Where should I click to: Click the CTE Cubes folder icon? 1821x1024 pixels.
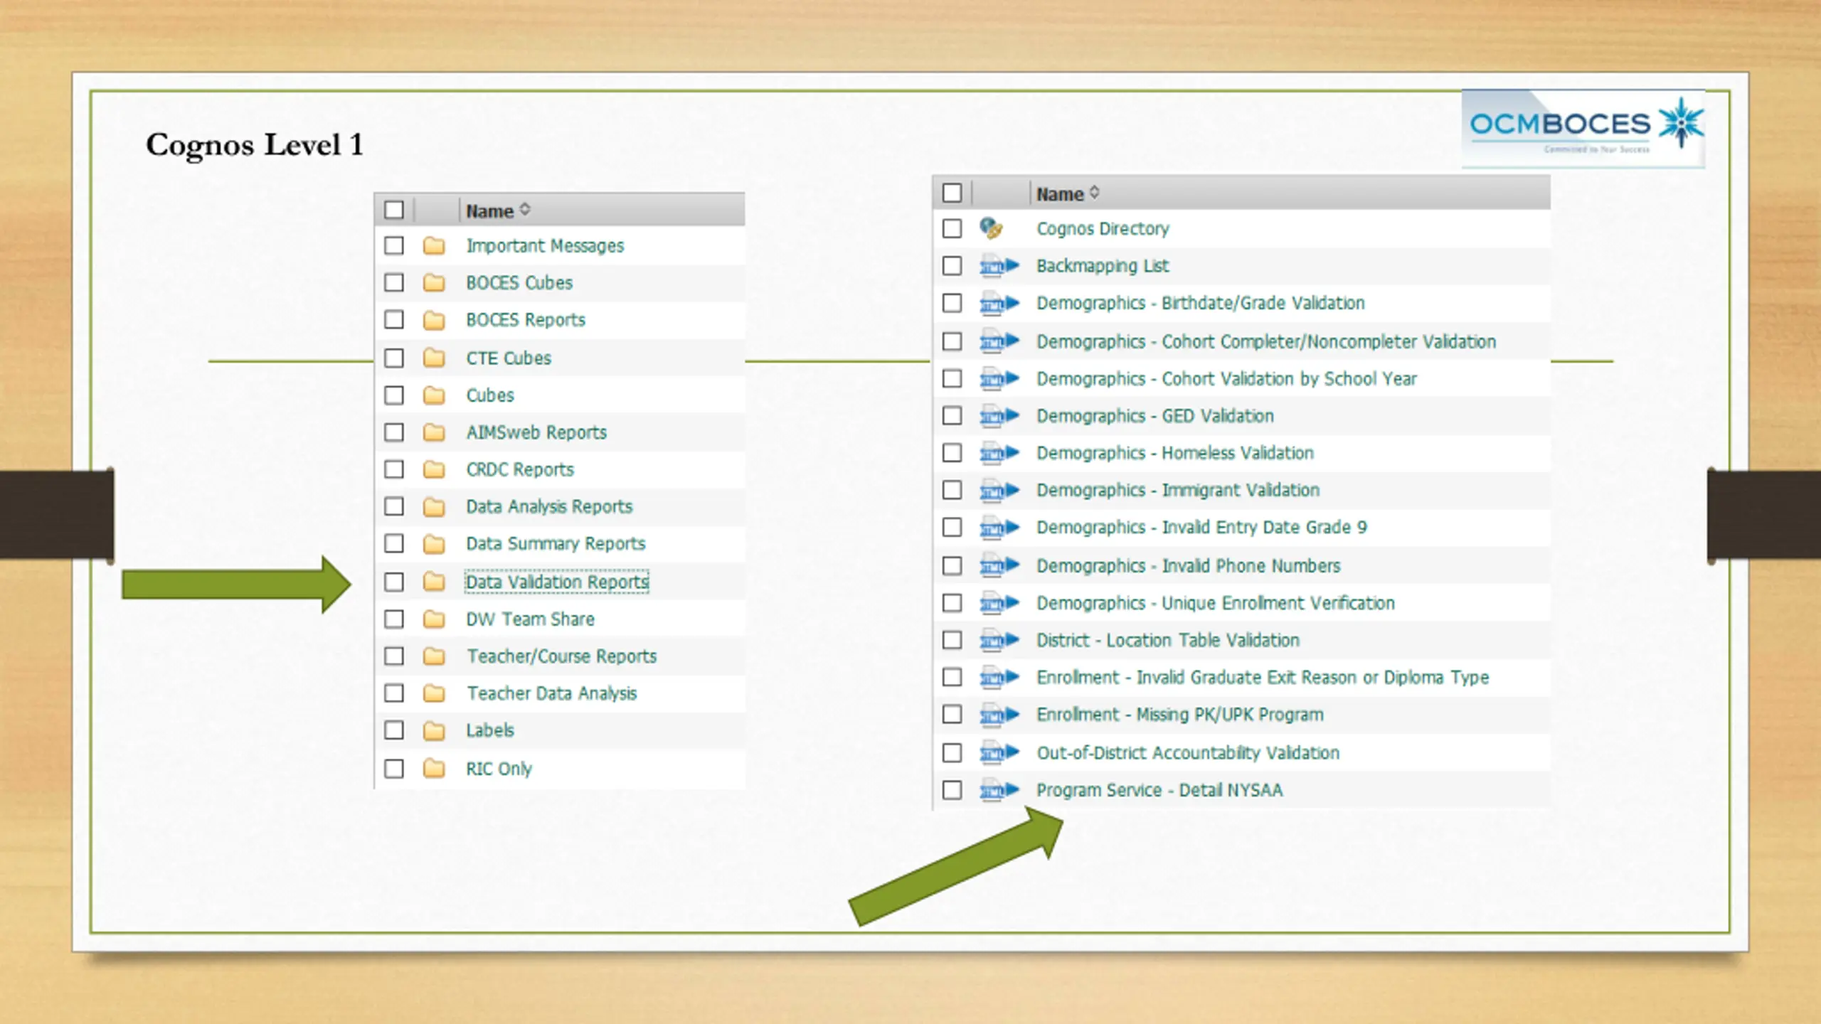pos(434,358)
